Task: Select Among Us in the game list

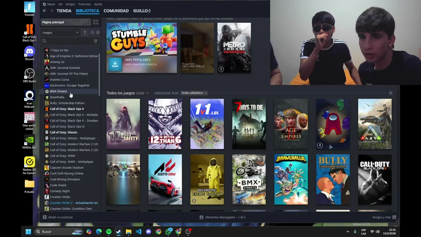Action: coord(57,62)
